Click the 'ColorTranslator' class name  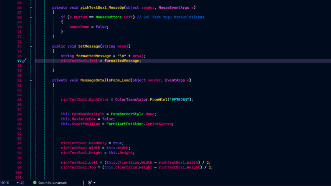(x=131, y=100)
